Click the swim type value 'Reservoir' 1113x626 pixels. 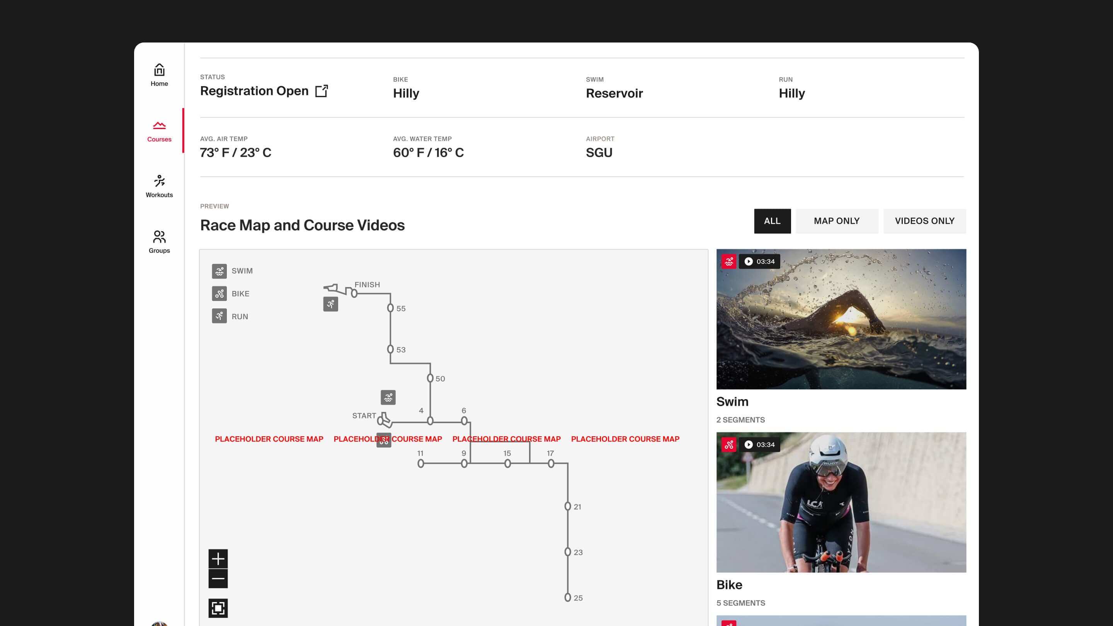(x=614, y=93)
